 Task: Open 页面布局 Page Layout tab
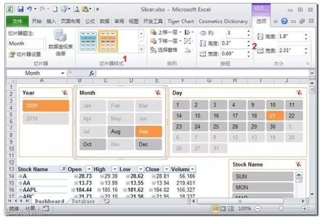pyautogui.click(x=71, y=21)
